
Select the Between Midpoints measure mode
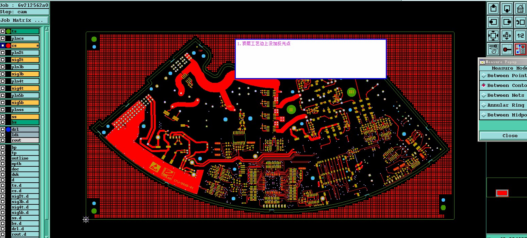click(x=504, y=115)
